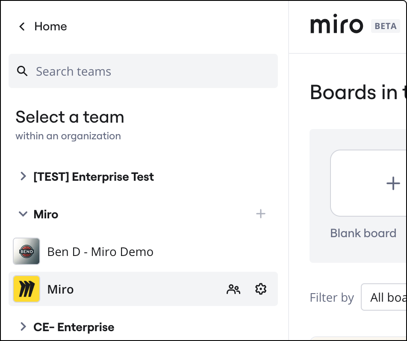Click the yellow Miro team logo
The width and height of the screenshot is (407, 341).
[x=27, y=289]
